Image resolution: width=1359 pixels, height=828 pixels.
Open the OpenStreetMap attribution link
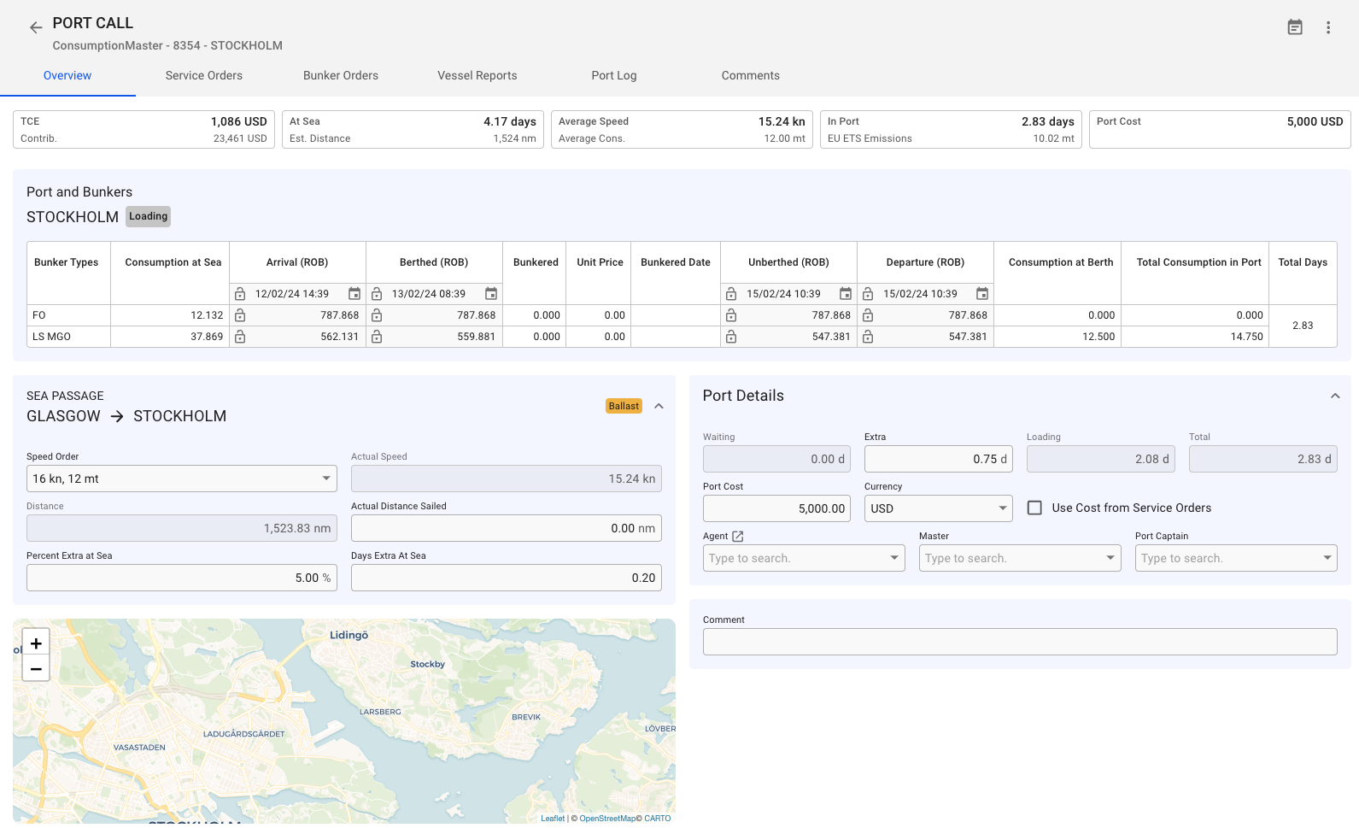(x=607, y=819)
